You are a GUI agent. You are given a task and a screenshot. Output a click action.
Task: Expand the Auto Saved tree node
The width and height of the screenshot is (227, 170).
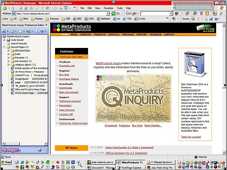(x=4, y=40)
